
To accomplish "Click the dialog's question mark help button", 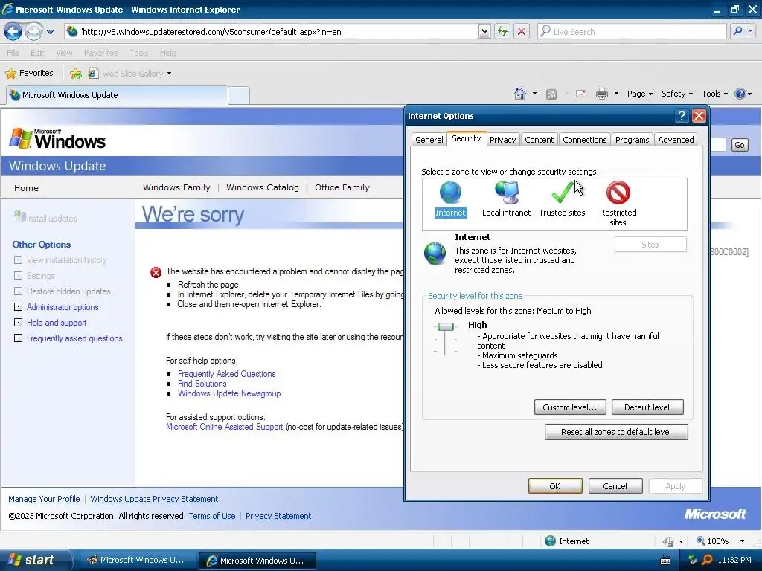I will 682,115.
